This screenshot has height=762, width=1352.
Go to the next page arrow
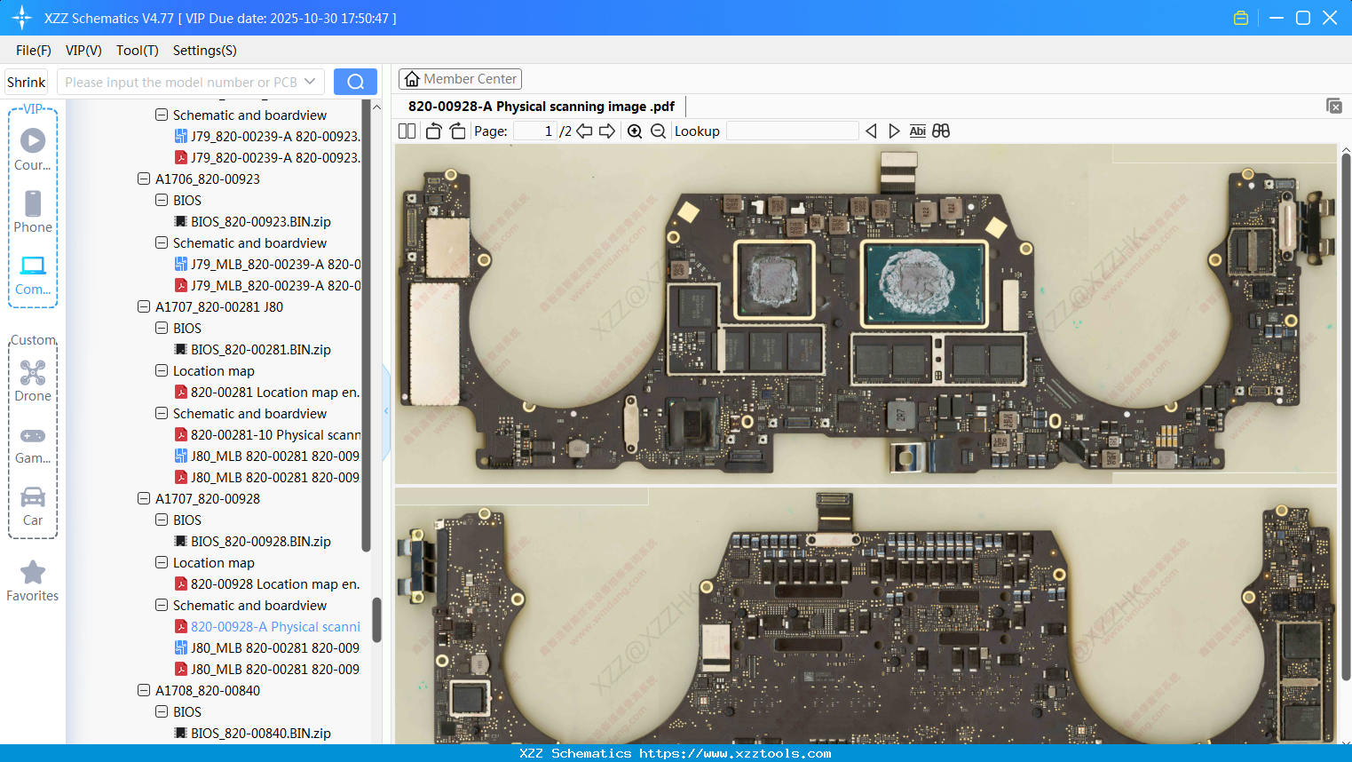pos(607,131)
